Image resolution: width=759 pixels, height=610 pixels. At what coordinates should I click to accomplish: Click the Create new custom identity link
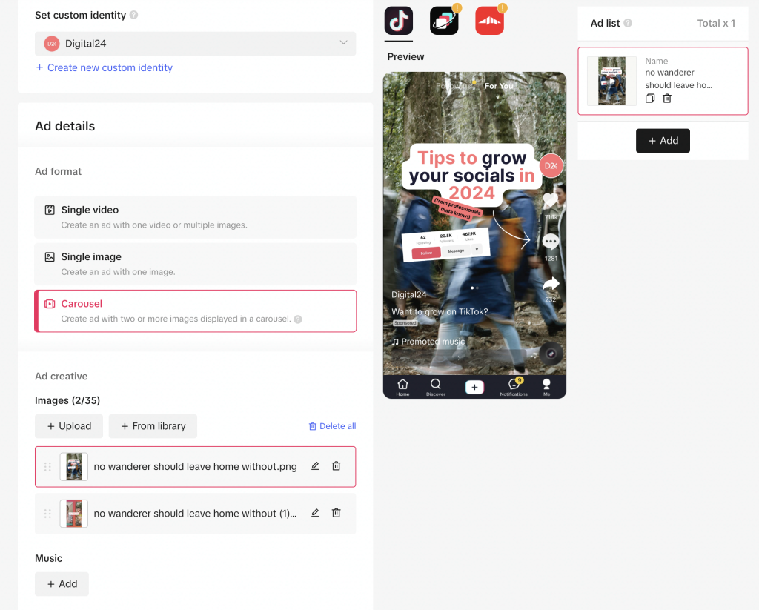coord(102,67)
